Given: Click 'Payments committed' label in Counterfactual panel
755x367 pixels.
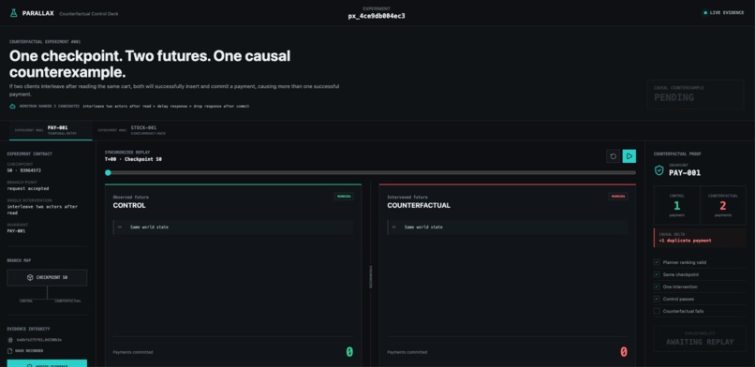Looking at the screenshot, I should (x=407, y=353).
